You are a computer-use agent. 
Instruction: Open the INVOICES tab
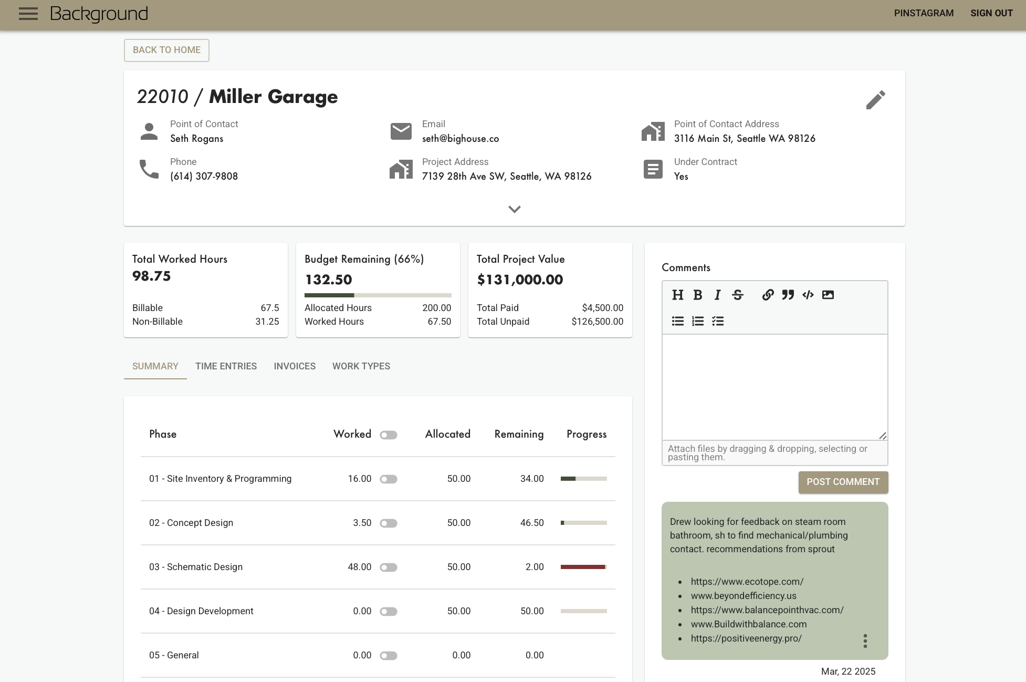click(294, 366)
